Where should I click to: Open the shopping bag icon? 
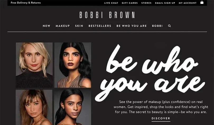(x=202, y=2)
